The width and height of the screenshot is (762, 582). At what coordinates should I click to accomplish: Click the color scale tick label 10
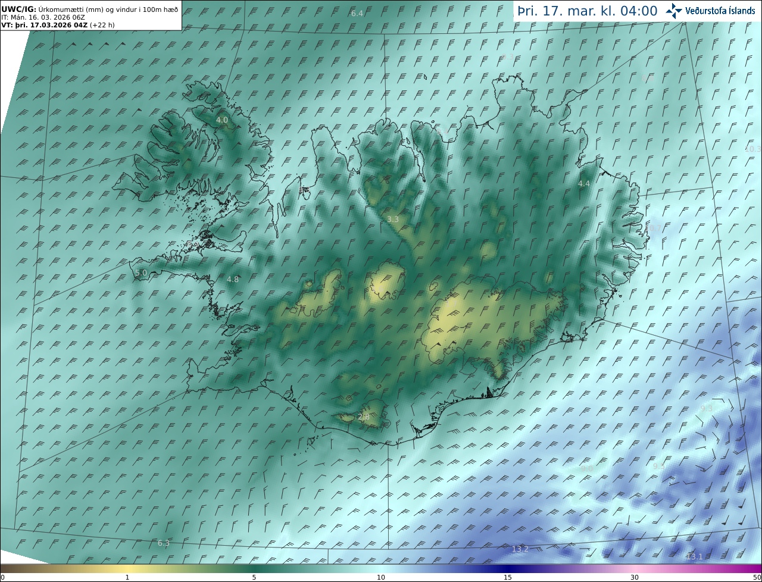381,577
